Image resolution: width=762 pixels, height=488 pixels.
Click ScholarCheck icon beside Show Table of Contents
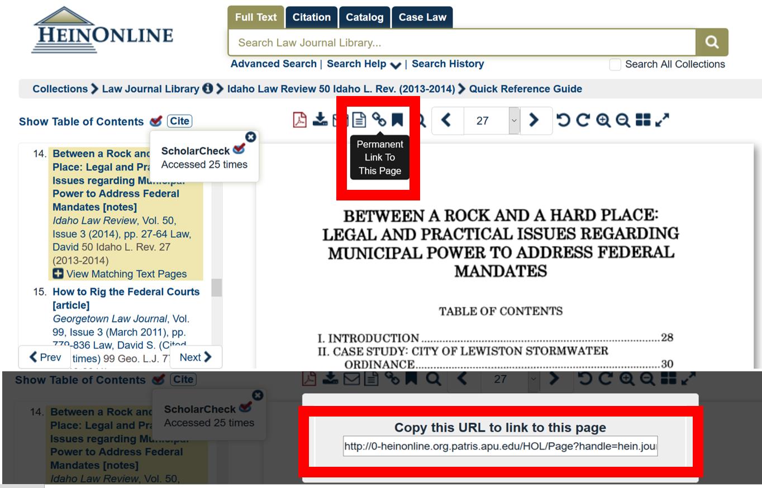[156, 121]
